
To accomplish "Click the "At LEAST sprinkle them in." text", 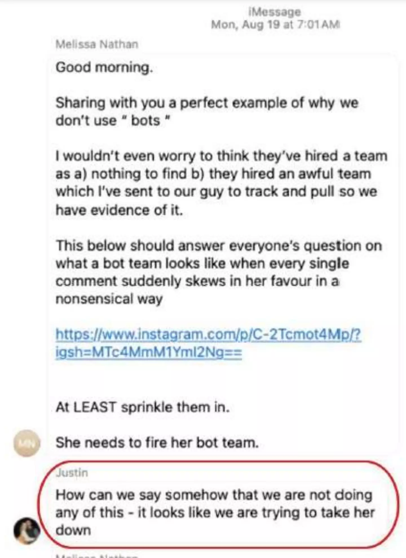I will [x=142, y=407].
